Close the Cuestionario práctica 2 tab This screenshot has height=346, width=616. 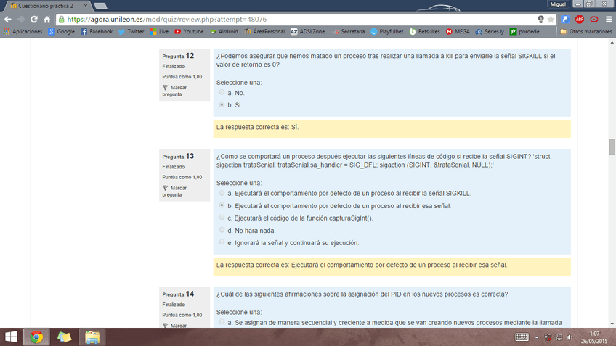pos(85,6)
